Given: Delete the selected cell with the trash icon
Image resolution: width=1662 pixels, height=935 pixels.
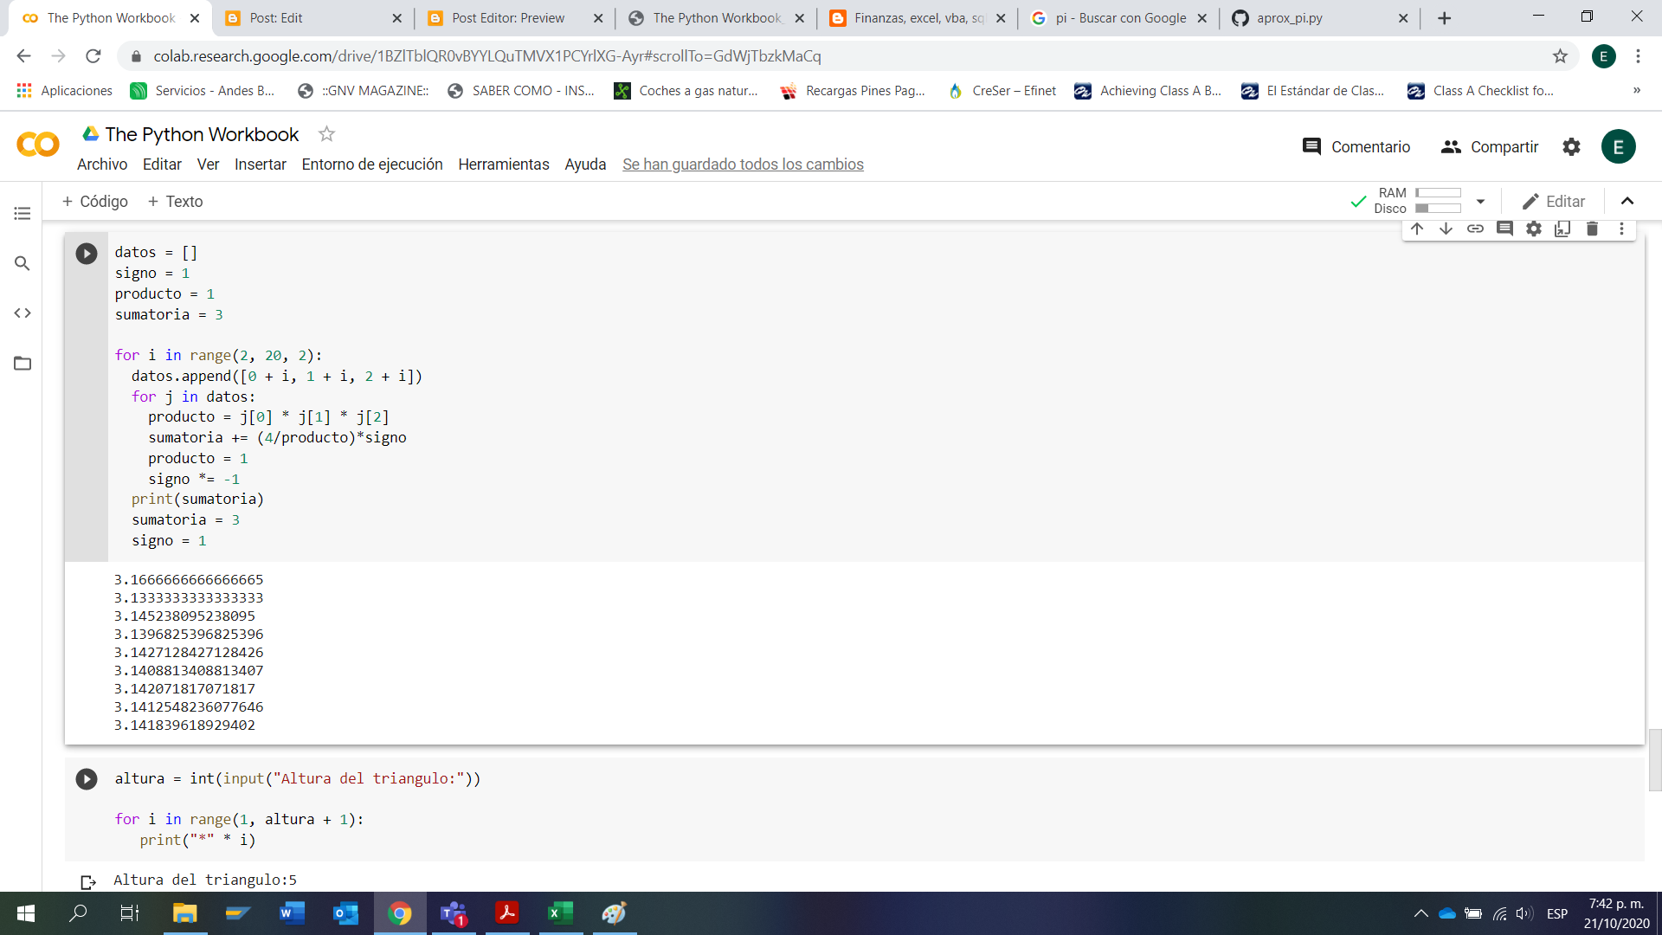Looking at the screenshot, I should pos(1591,229).
